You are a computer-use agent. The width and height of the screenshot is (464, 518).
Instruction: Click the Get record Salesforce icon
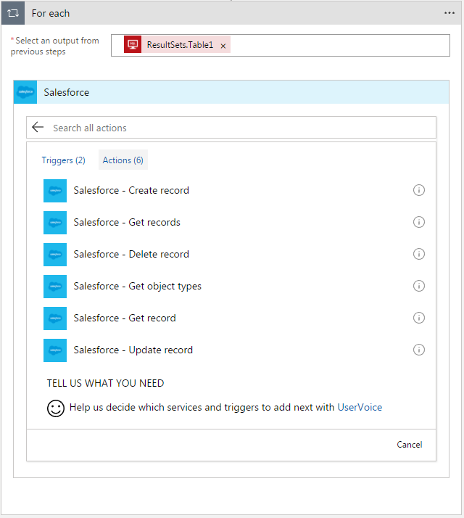tap(55, 318)
